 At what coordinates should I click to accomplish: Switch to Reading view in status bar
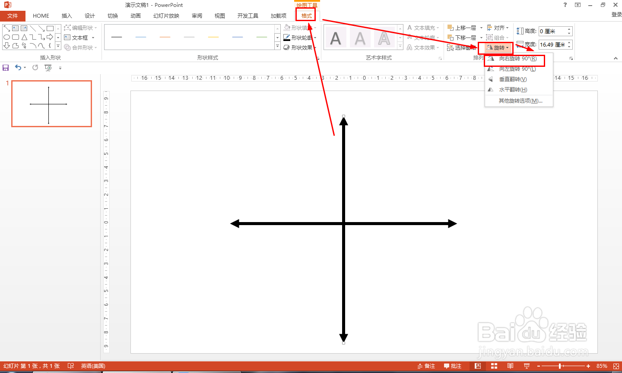[x=511, y=366]
